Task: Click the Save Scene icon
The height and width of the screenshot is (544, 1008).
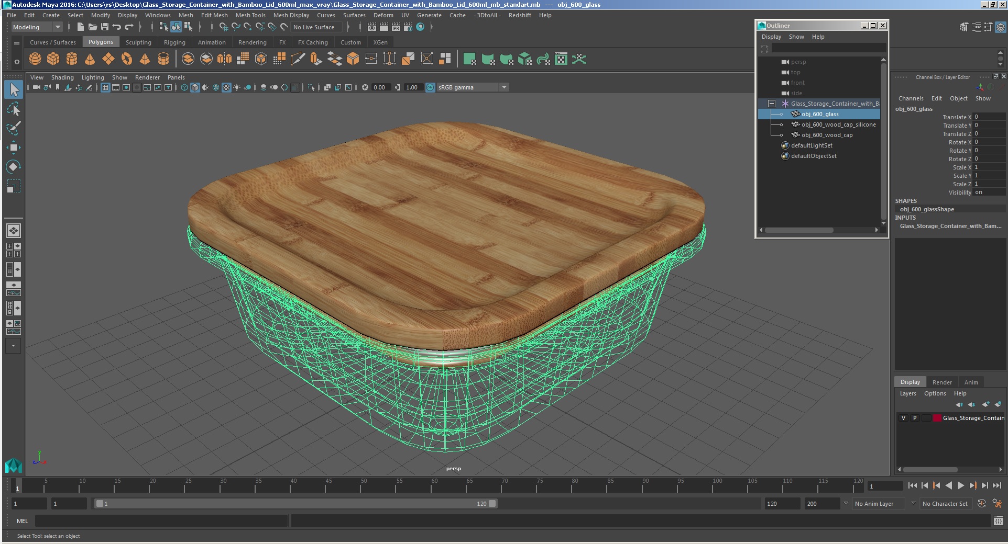Action: 104,27
